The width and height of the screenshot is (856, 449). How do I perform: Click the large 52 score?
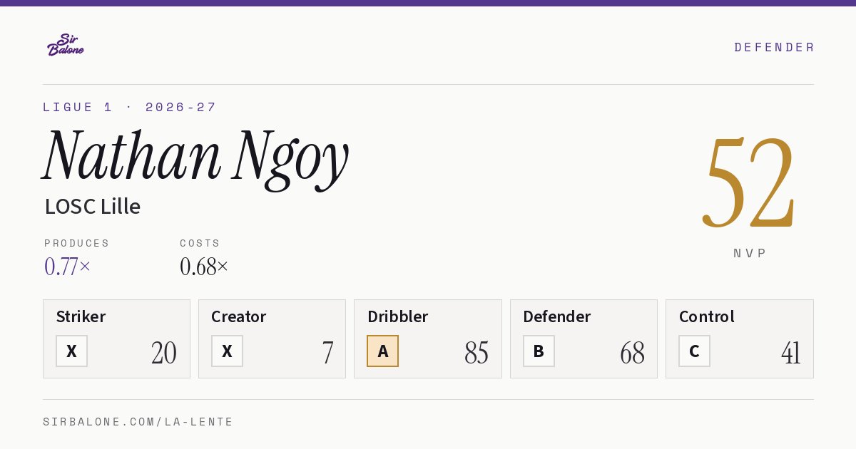pyautogui.click(x=749, y=182)
